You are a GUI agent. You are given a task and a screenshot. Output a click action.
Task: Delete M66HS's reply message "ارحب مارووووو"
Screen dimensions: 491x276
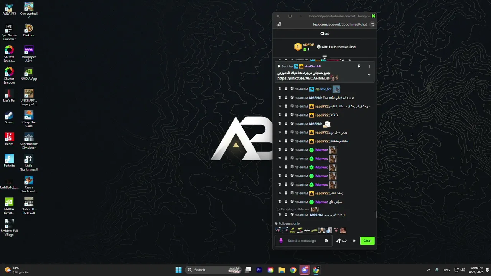(280, 215)
